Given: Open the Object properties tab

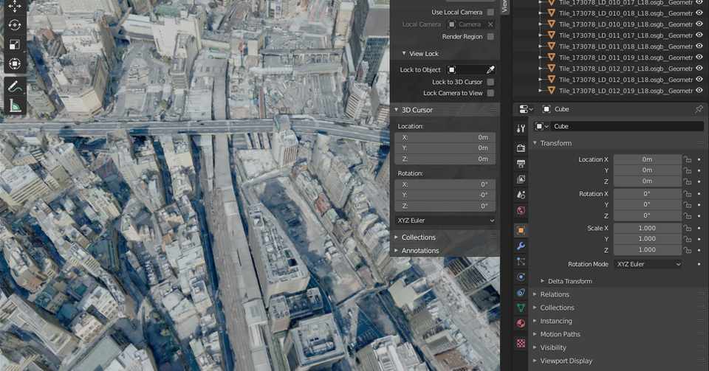Looking at the screenshot, I should coord(521,231).
